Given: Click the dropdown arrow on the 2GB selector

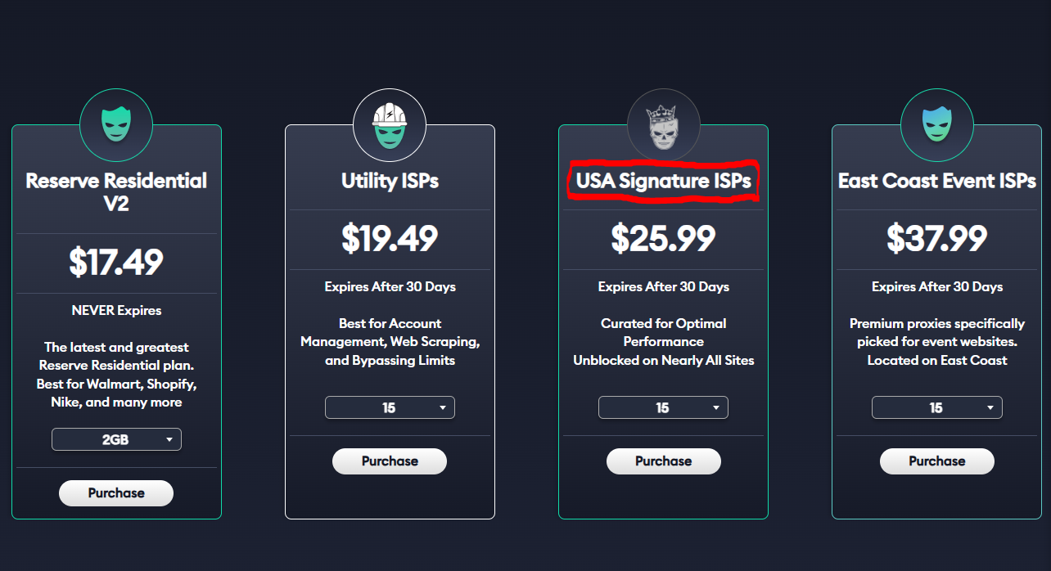Looking at the screenshot, I should coord(169,438).
